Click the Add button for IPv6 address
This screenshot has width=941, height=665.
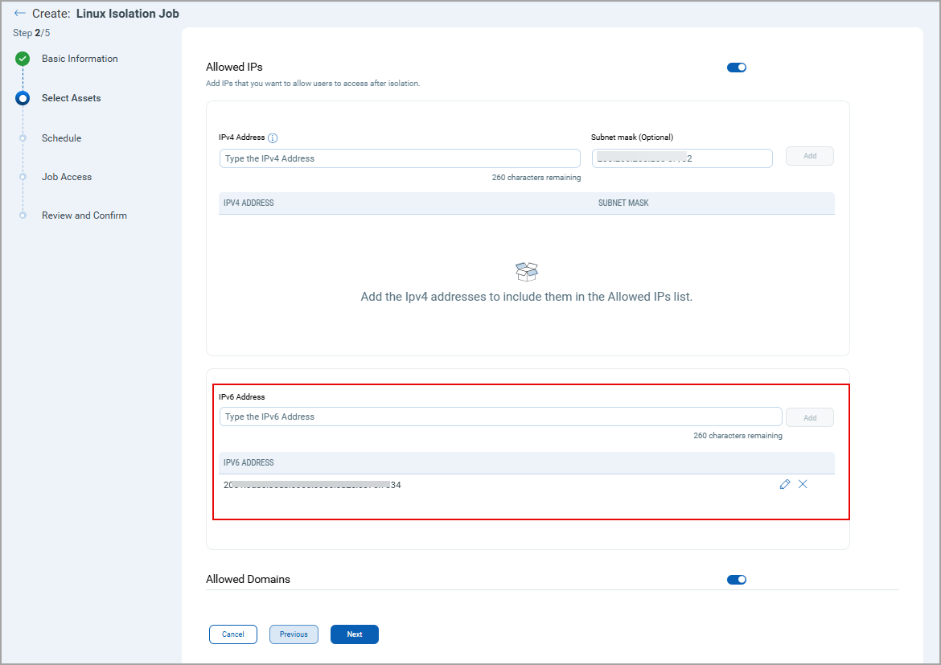[809, 417]
